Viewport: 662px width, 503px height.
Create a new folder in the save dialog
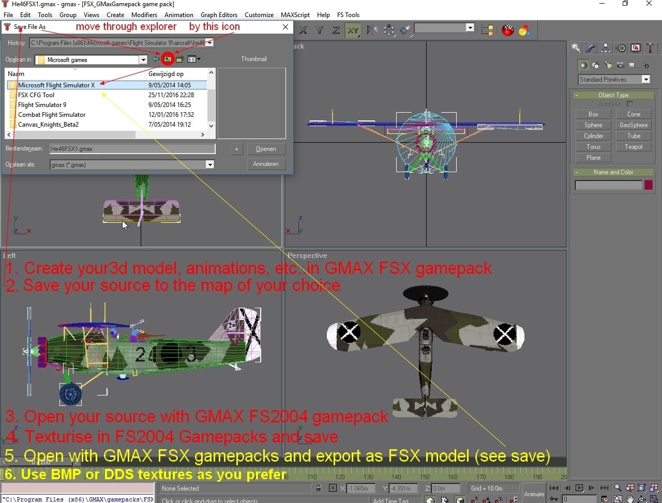tap(179, 59)
